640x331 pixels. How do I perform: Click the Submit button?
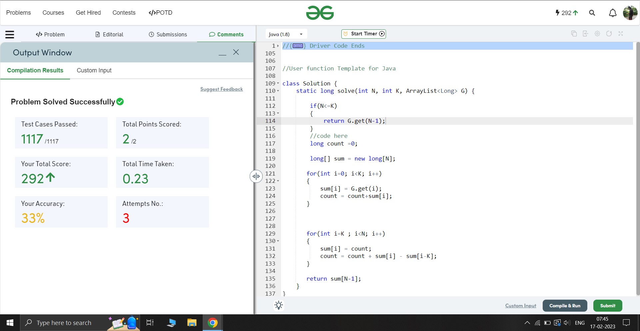[x=608, y=306]
